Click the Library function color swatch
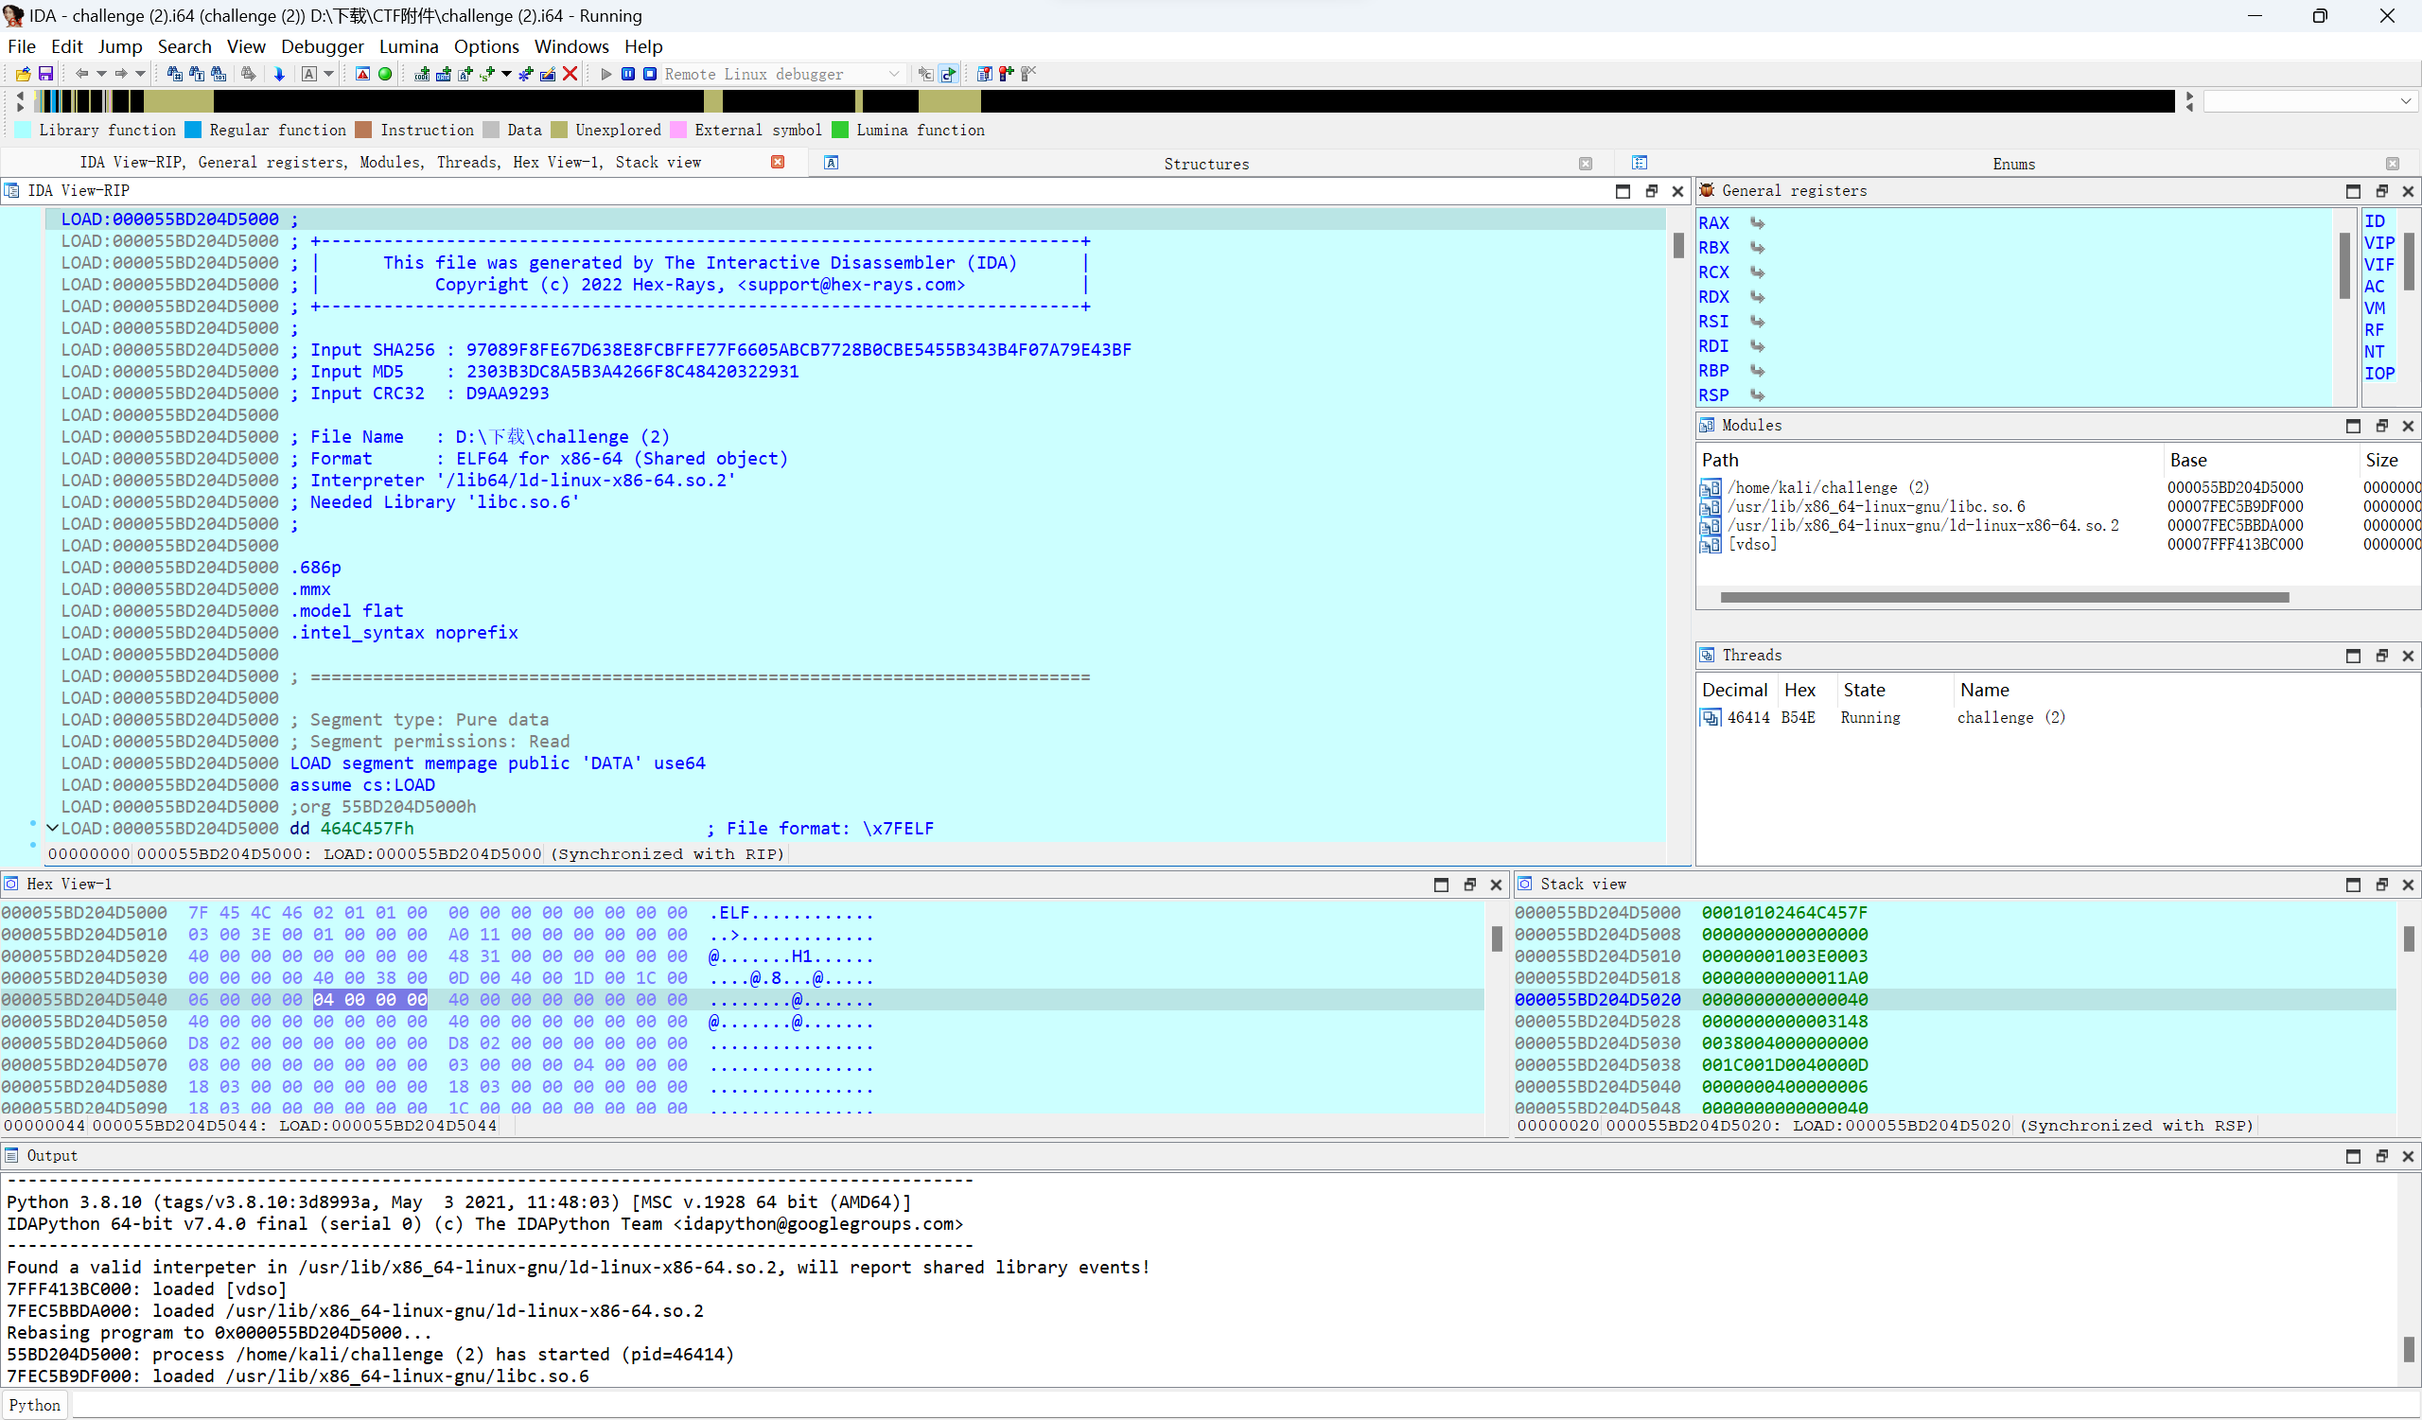The image size is (2422, 1420). (x=22, y=130)
